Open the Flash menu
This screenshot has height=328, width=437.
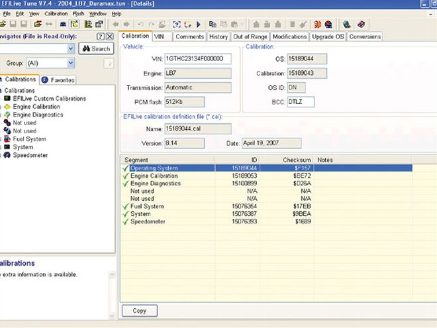[78, 14]
